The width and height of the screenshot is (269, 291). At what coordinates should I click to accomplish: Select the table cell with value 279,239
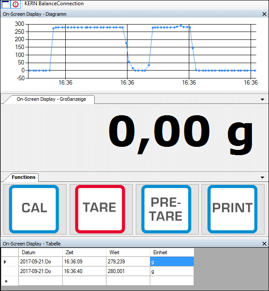(x=127, y=262)
